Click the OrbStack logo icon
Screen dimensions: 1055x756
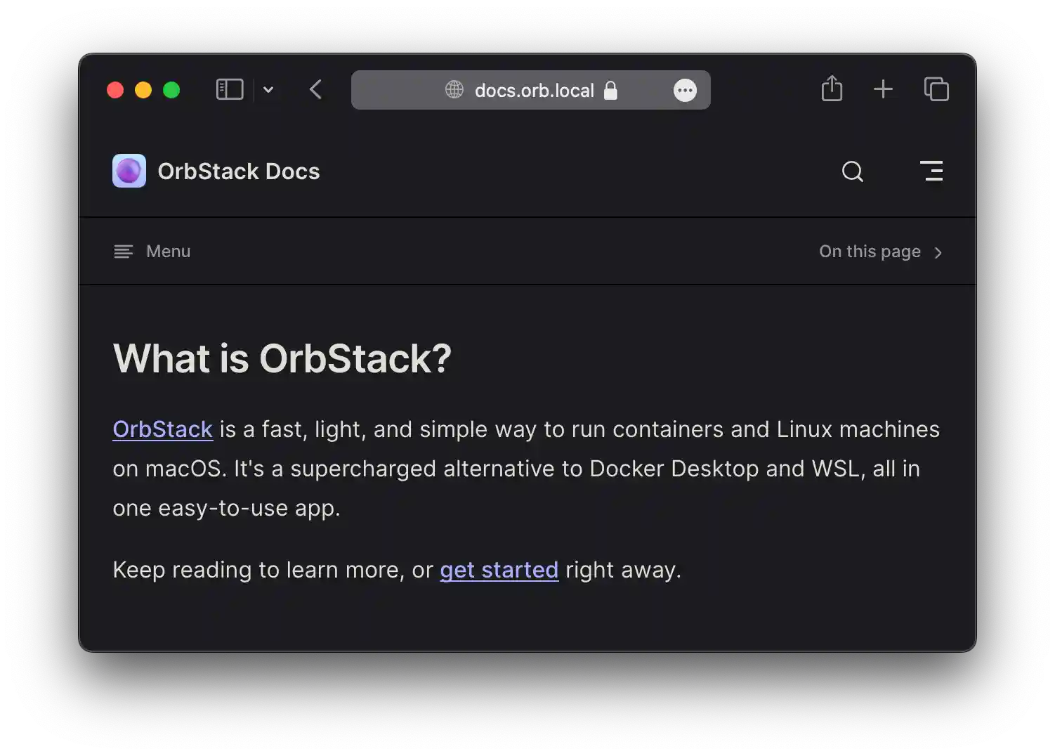129,170
